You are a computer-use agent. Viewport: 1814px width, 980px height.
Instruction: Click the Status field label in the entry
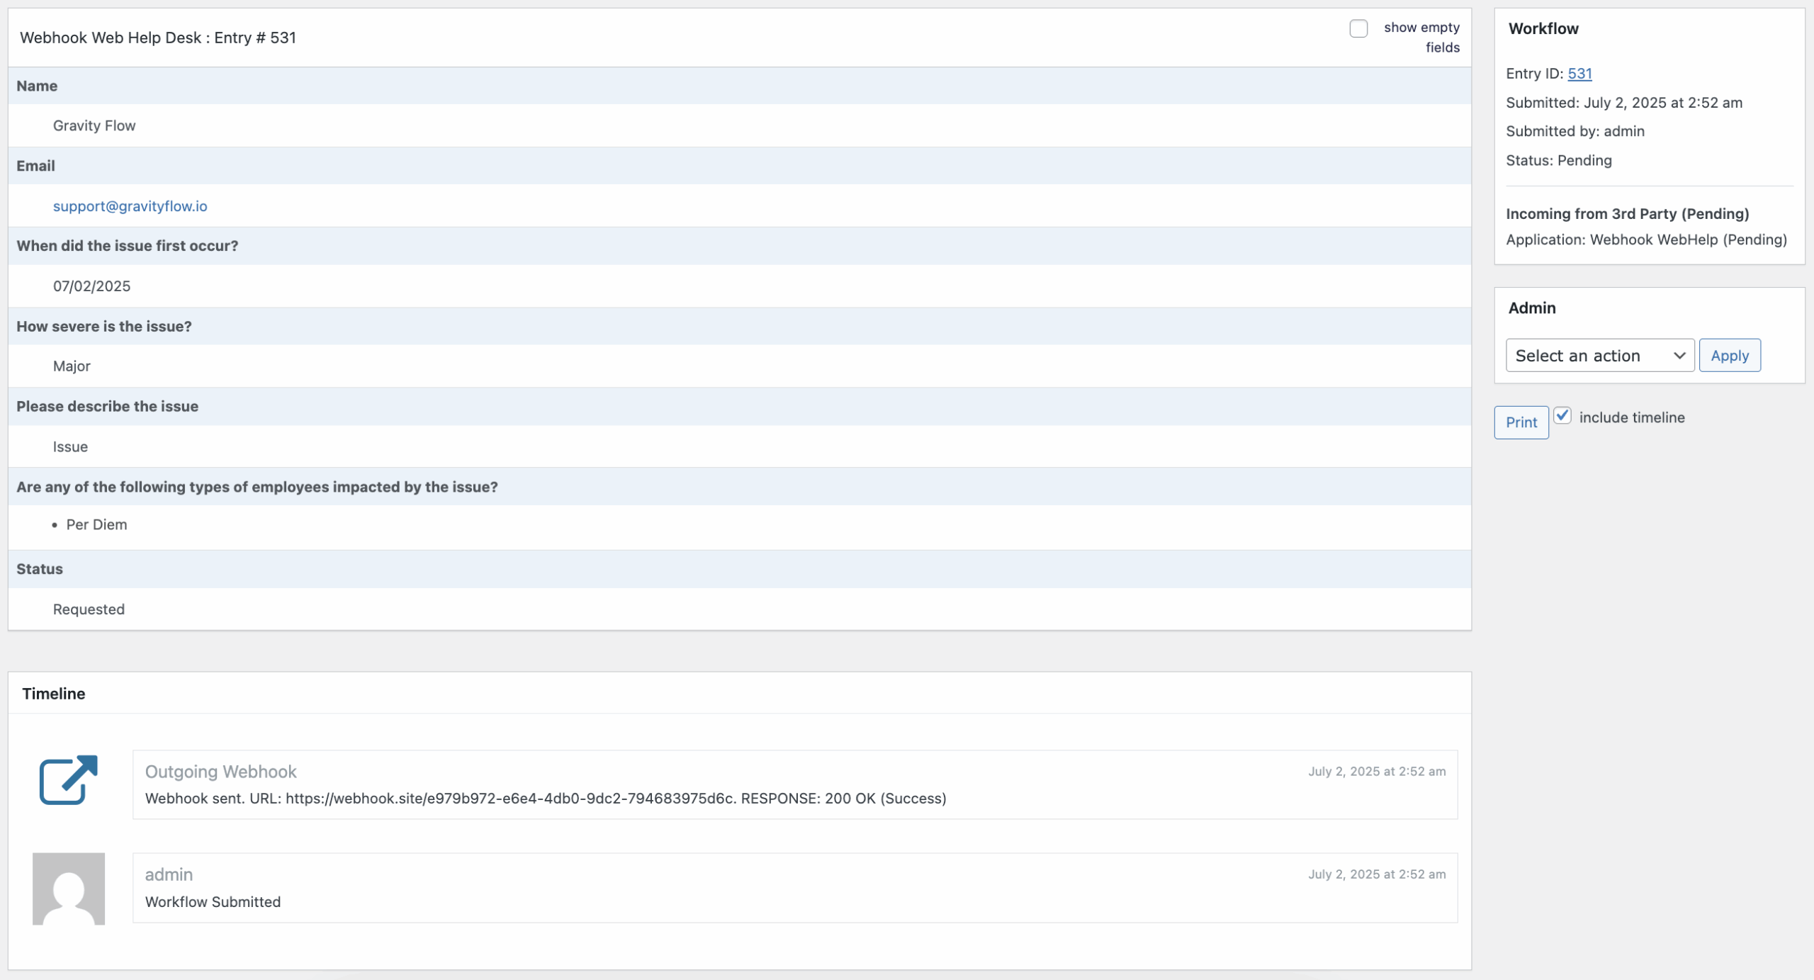click(x=40, y=569)
